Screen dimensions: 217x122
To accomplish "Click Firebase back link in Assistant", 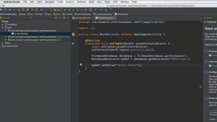I will click(x=210, y=22).
